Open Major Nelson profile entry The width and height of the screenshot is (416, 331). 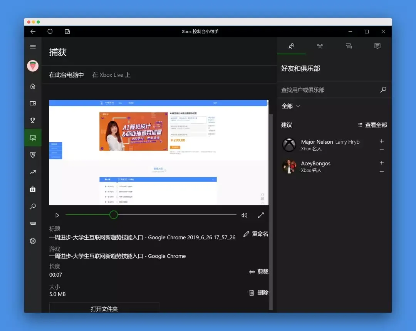tap(329, 145)
